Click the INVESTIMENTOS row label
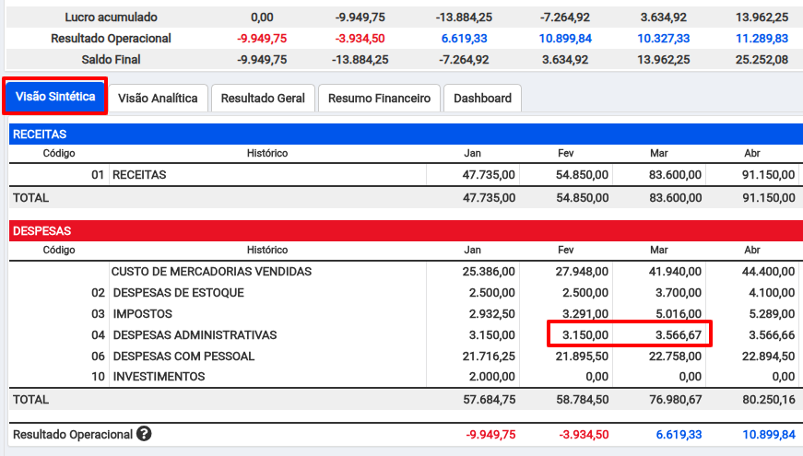Image resolution: width=803 pixels, height=456 pixels. [159, 377]
